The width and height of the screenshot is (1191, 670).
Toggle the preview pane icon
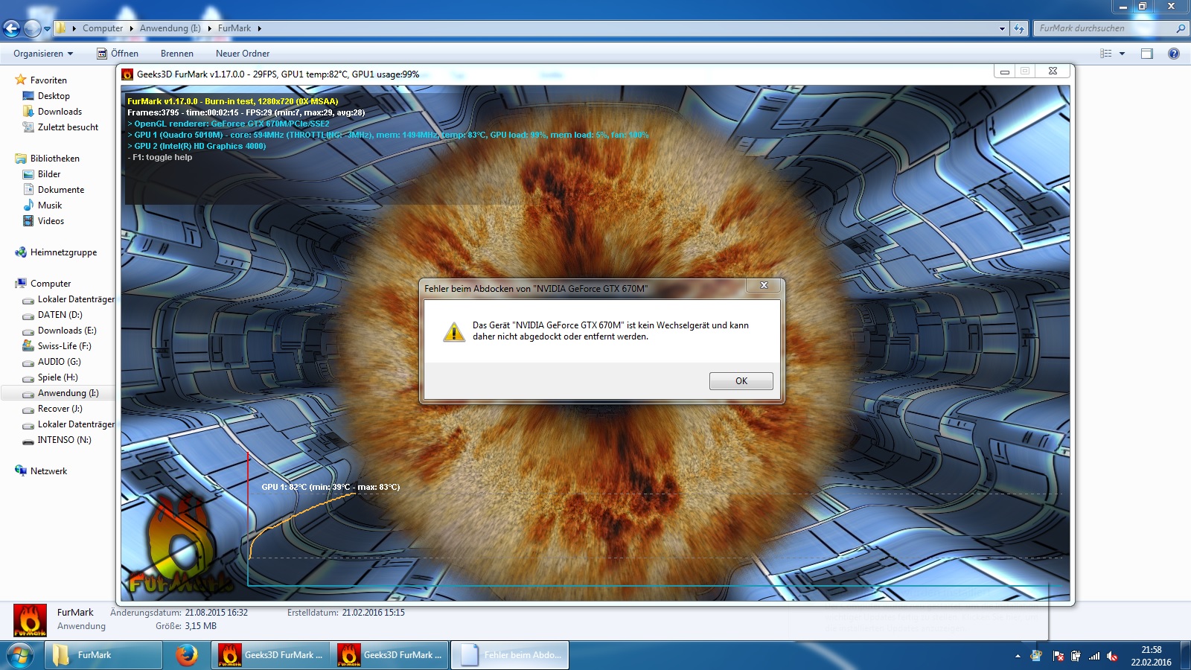1147,54
